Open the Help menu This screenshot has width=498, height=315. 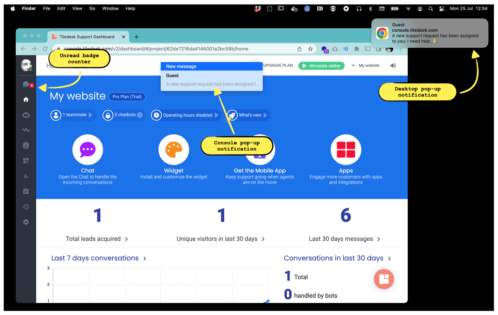pyautogui.click(x=130, y=9)
